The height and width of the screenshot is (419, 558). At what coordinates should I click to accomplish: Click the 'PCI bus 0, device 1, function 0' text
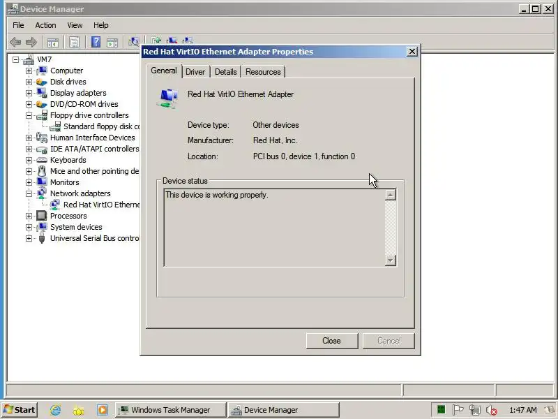(x=304, y=156)
